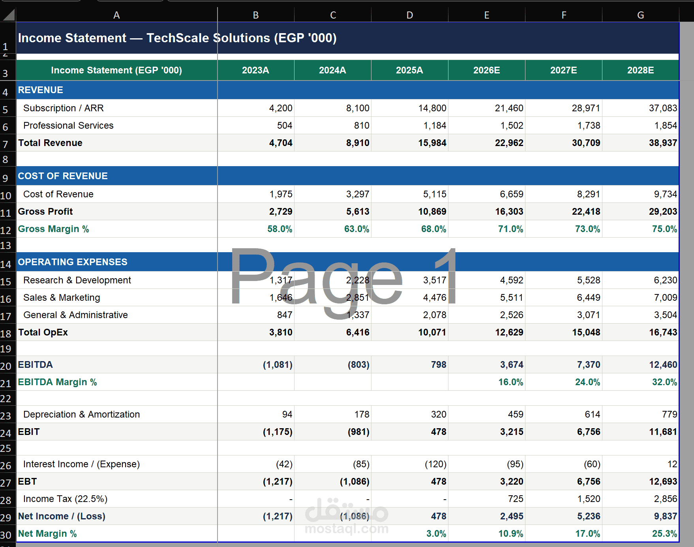The width and height of the screenshot is (694, 547).
Task: Select the 2024A year header cell
Action: click(x=333, y=70)
